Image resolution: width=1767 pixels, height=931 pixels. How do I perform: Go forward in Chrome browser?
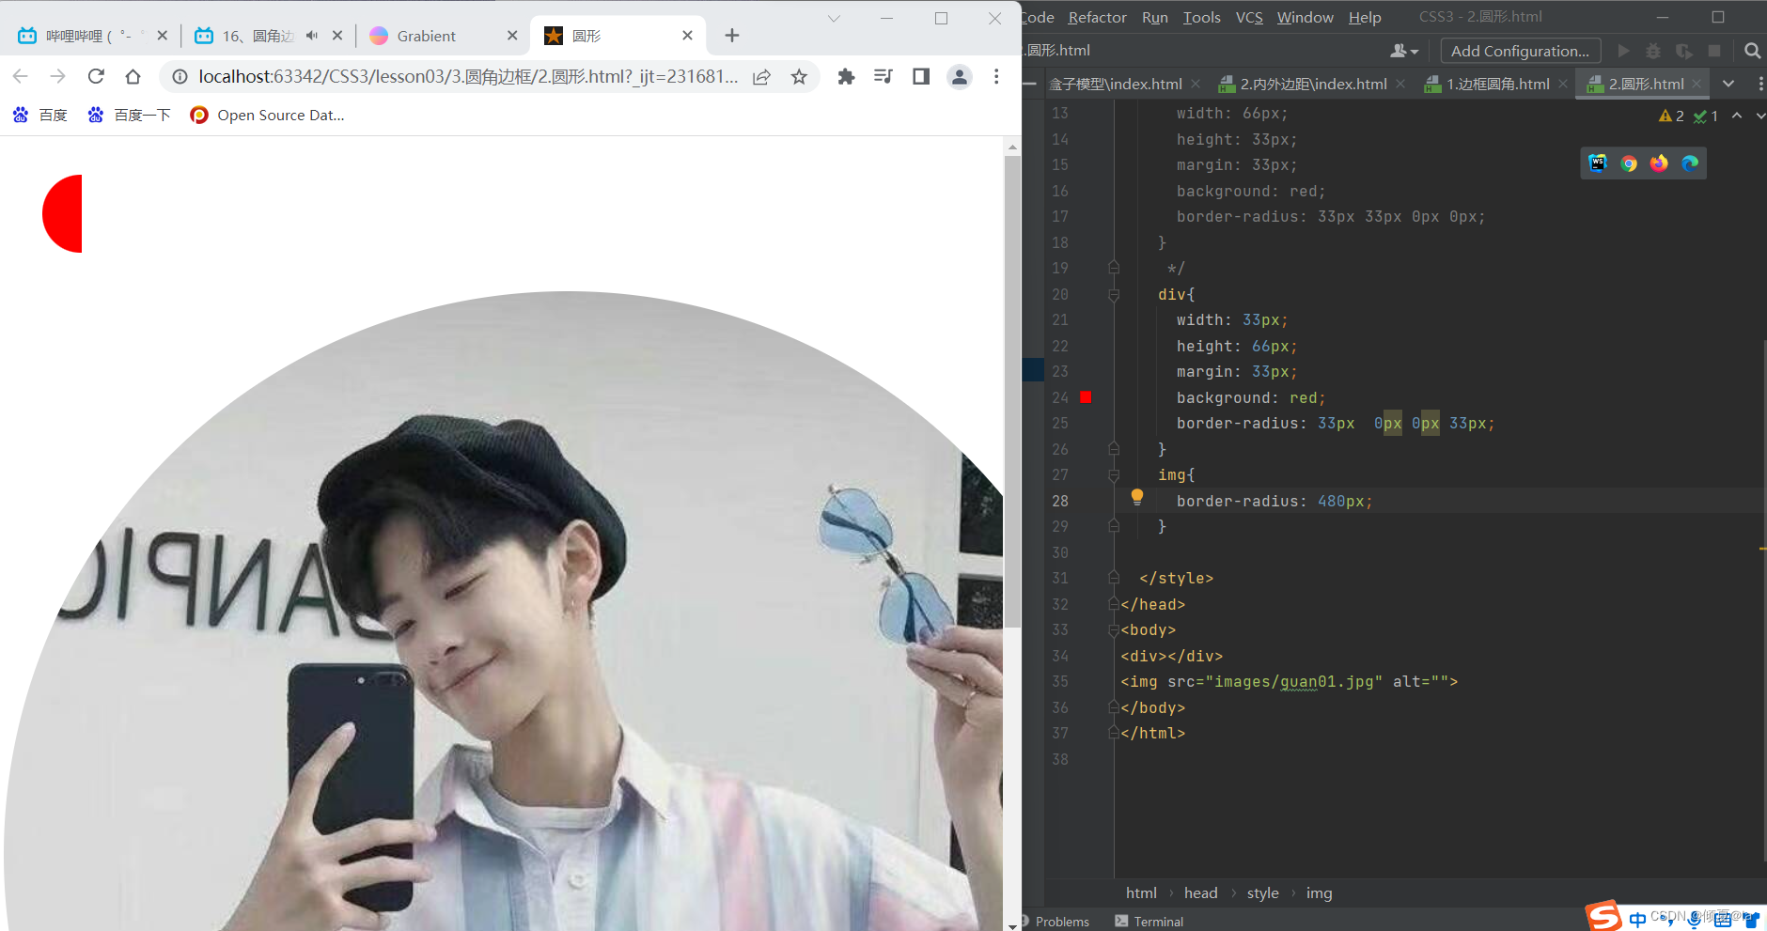pyautogui.click(x=58, y=76)
